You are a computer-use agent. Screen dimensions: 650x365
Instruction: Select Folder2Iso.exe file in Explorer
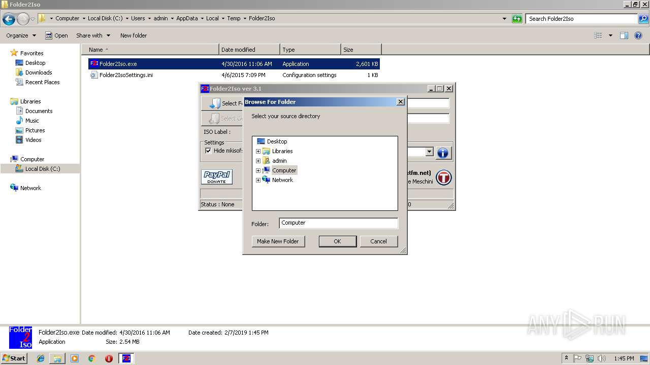(x=234, y=64)
